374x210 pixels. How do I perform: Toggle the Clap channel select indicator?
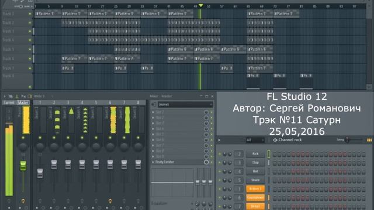click(269, 163)
